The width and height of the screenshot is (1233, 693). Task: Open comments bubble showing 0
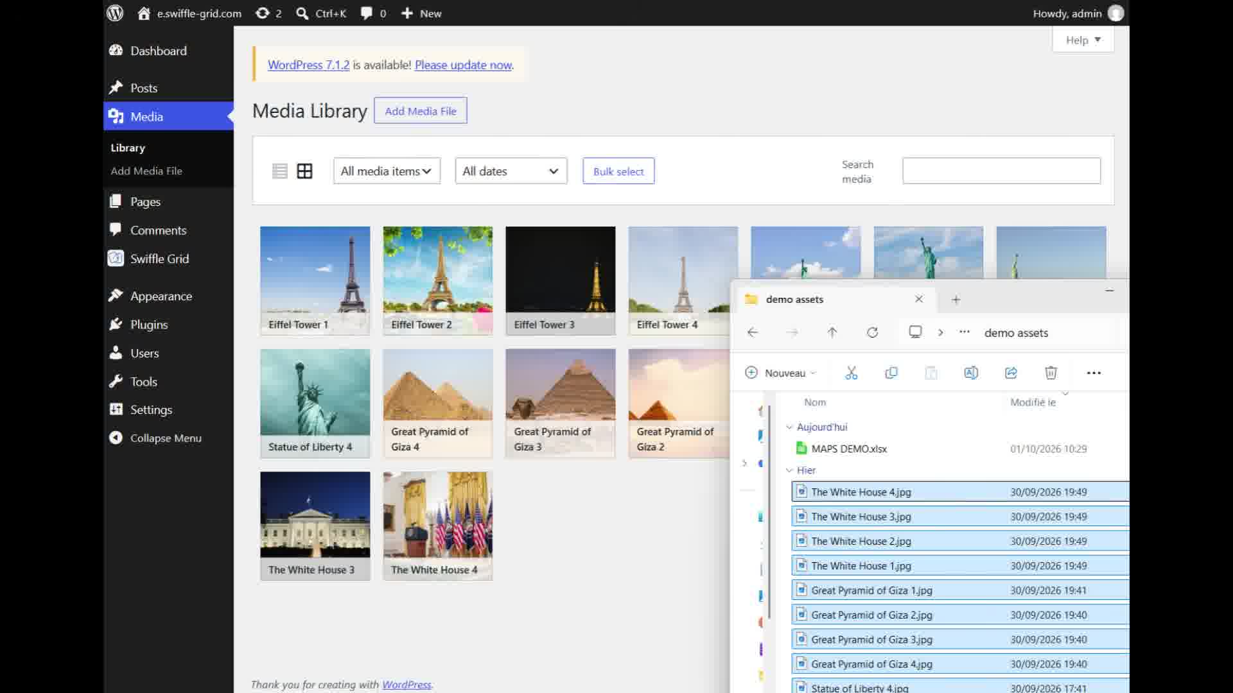pos(373,13)
